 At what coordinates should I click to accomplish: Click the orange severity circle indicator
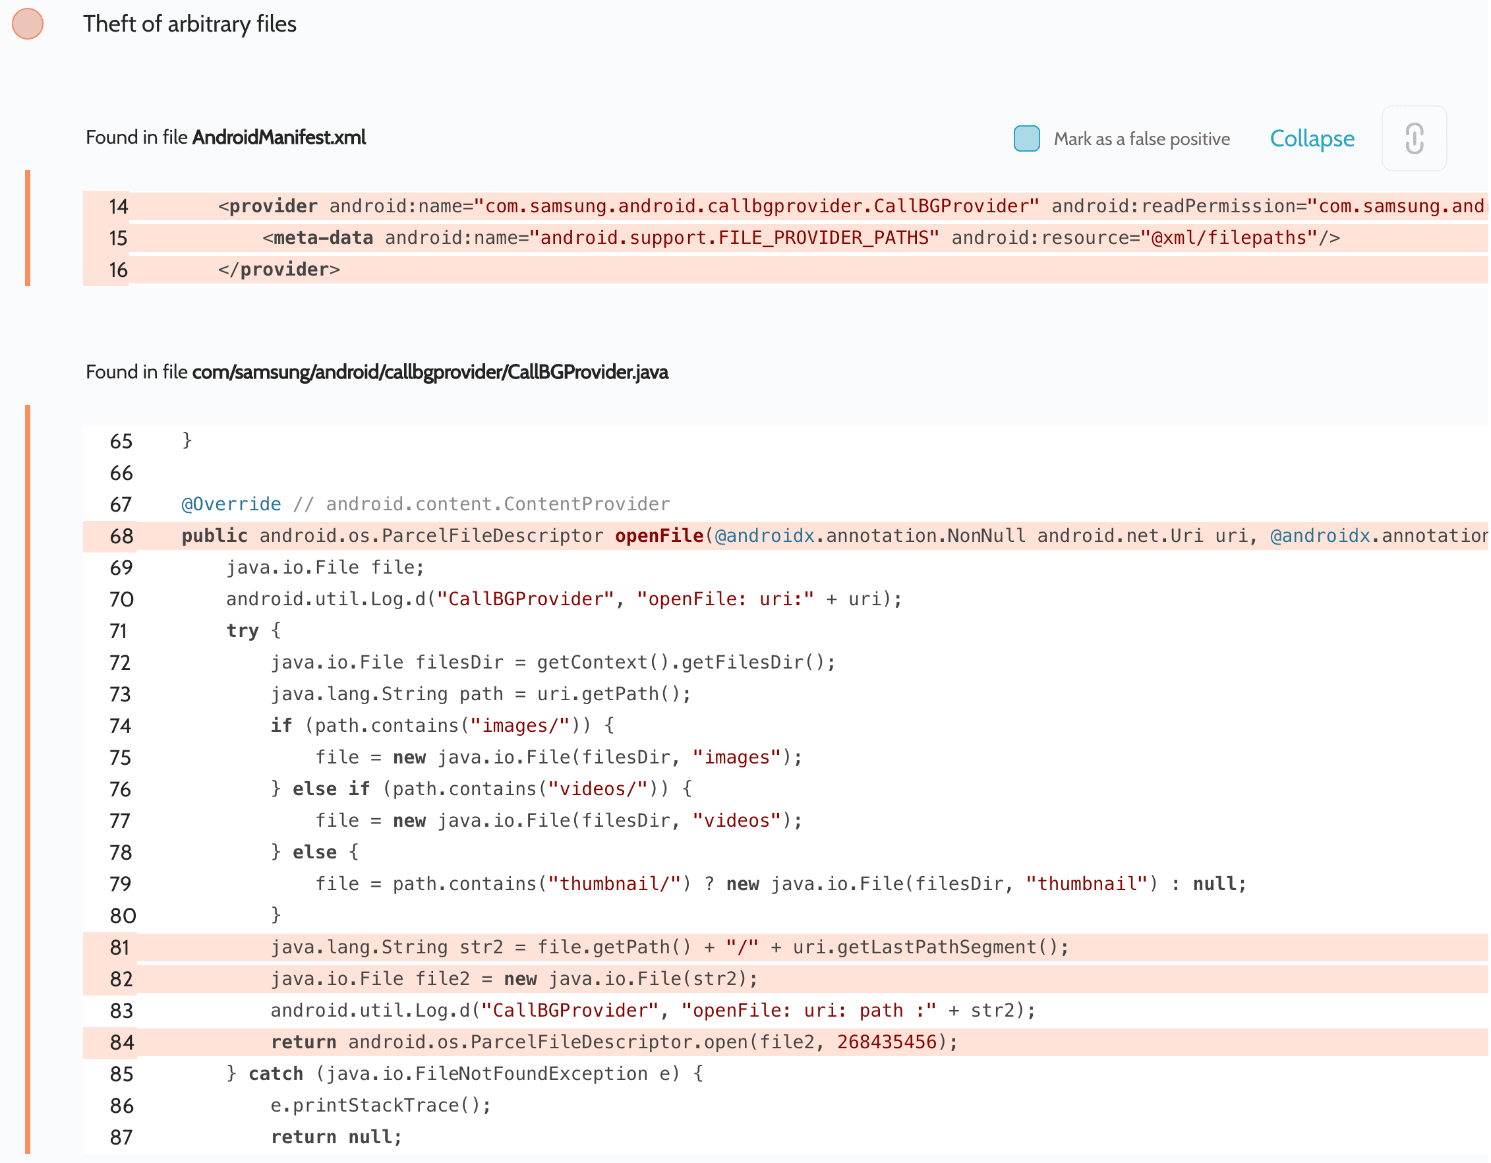point(28,24)
